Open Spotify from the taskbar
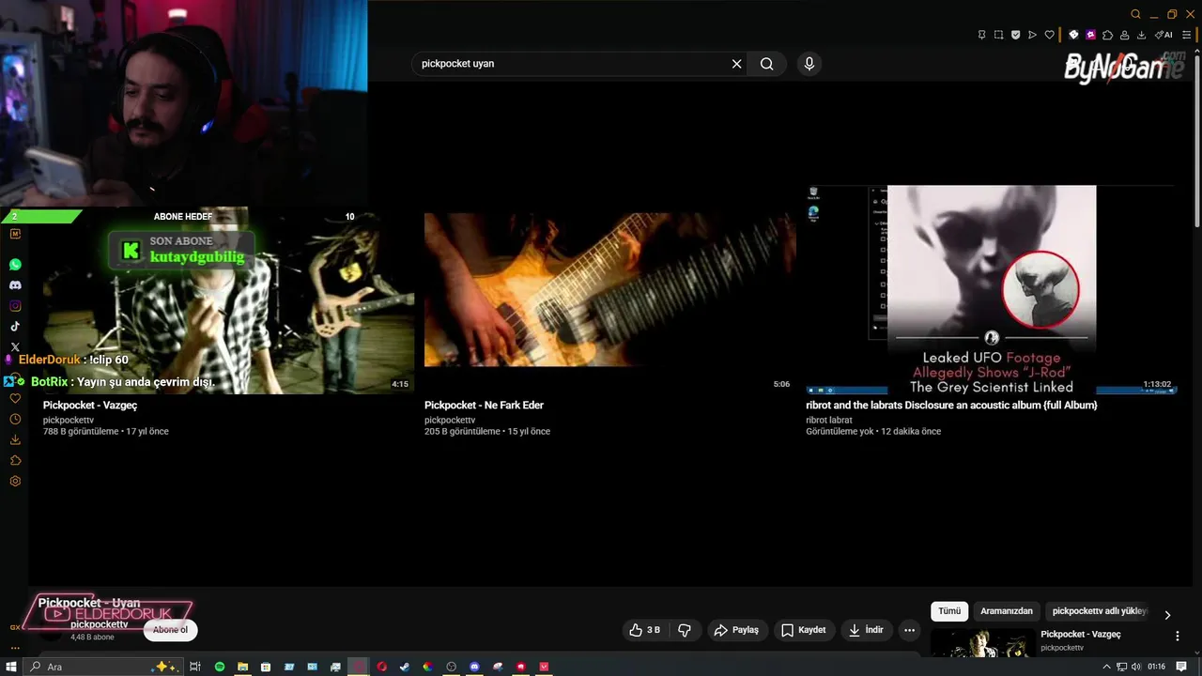This screenshot has height=676, width=1202. [x=220, y=667]
